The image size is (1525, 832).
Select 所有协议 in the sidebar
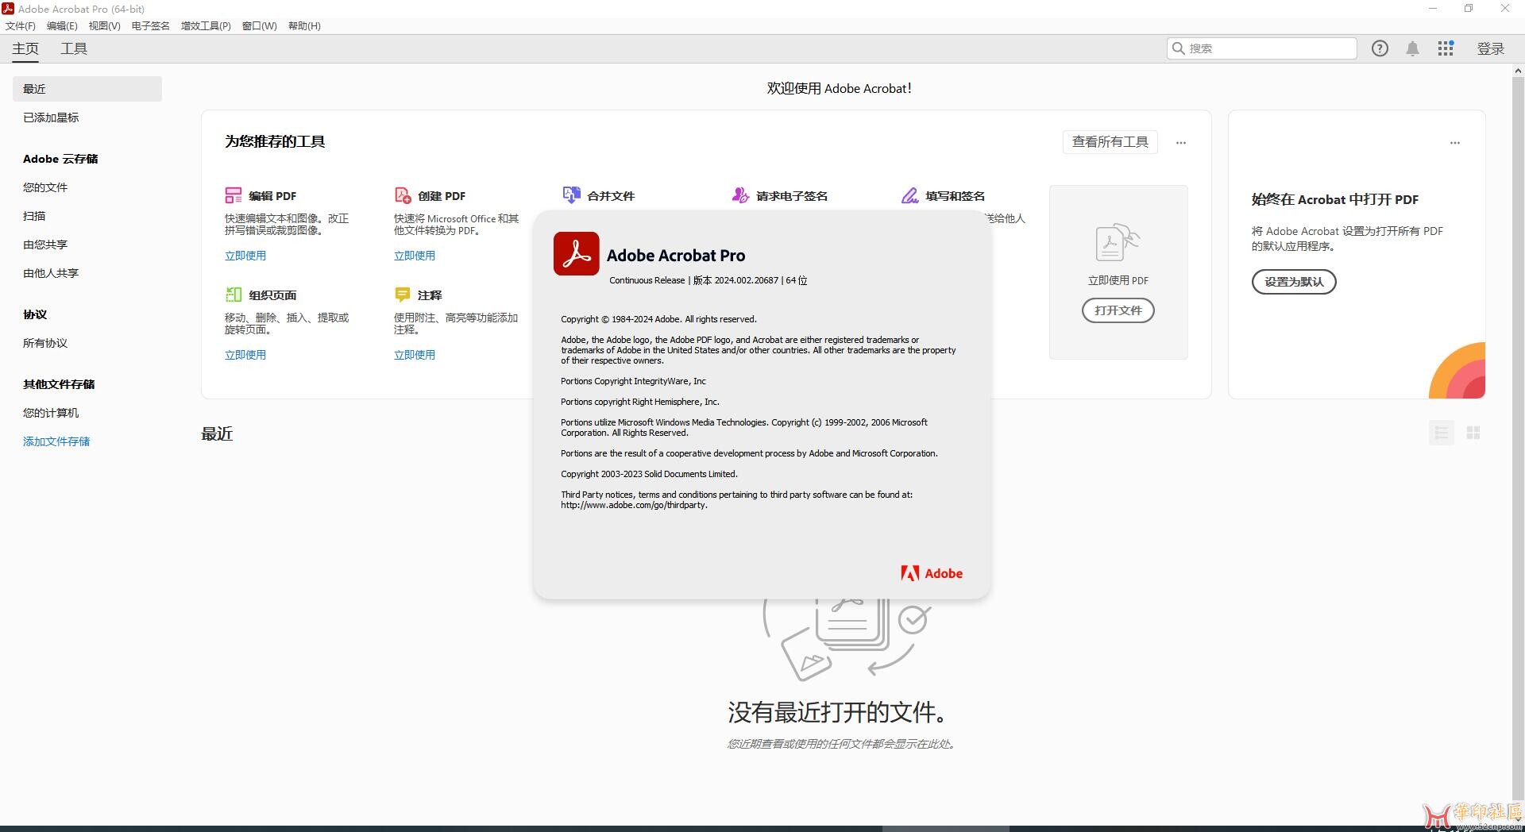45,343
